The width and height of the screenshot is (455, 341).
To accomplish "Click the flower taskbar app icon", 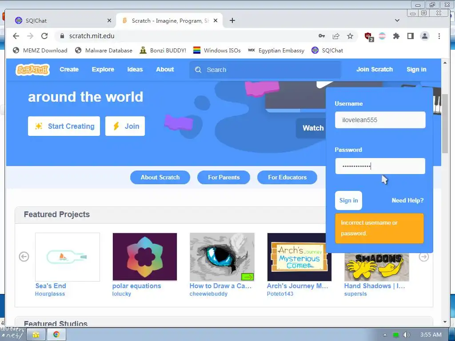I will coord(36,335).
